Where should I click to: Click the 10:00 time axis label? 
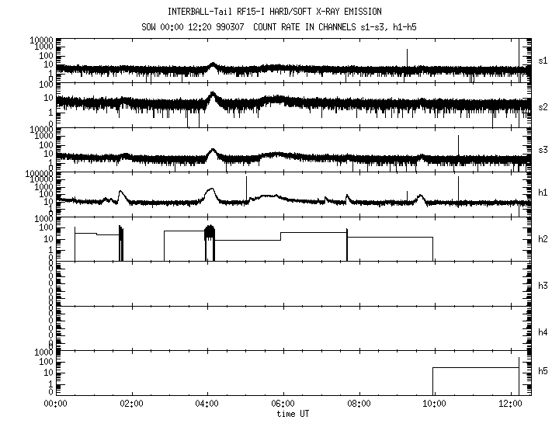click(x=435, y=404)
